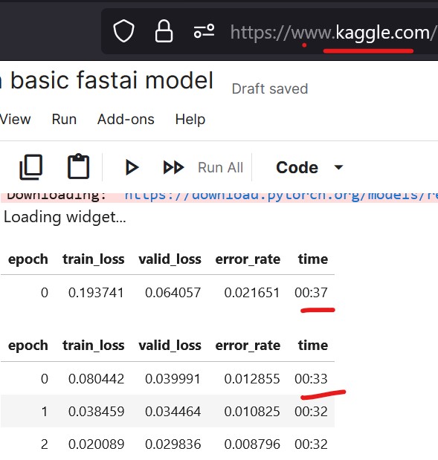Viewport: 438px width, 460px height.
Task: Click the error_rate header in first table
Action: pyautogui.click(x=248, y=259)
